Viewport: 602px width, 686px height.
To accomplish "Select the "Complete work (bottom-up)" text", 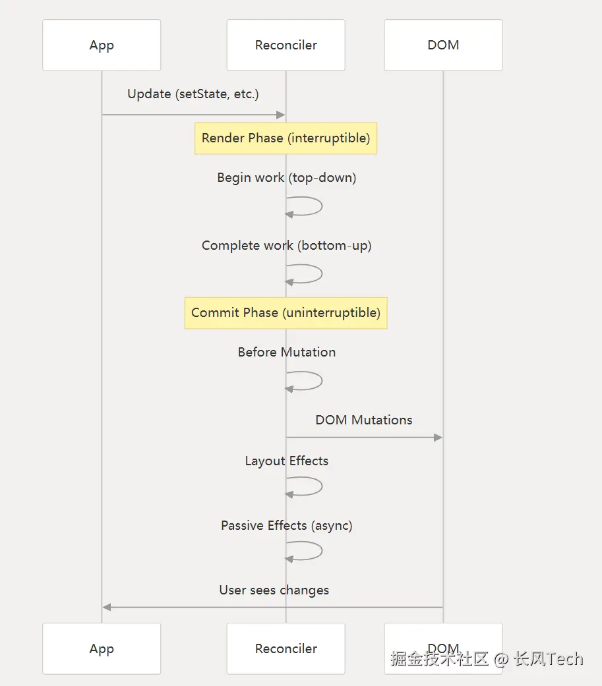I will pyautogui.click(x=286, y=246).
